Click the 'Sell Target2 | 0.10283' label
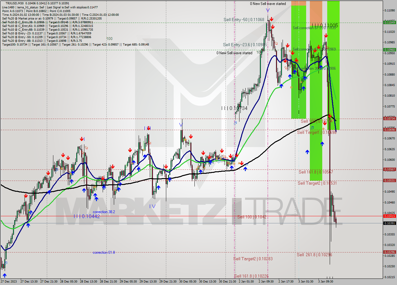397x285 pixels. (x=253, y=259)
